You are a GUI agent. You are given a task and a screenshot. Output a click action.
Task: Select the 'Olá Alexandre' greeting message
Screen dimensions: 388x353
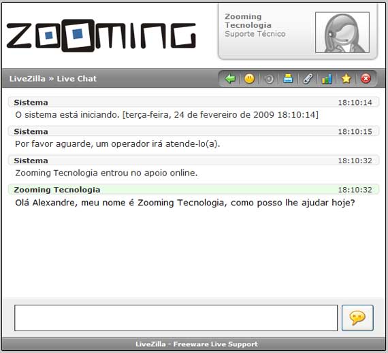tap(185, 203)
